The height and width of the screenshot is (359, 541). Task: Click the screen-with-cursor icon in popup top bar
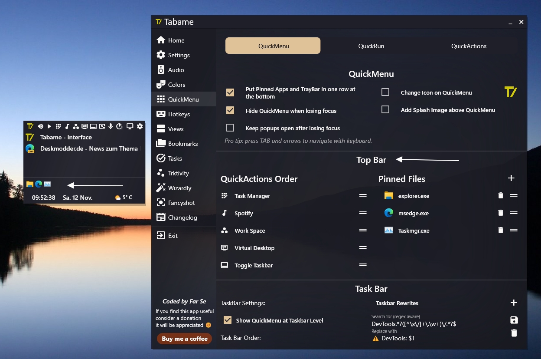pyautogui.click(x=102, y=126)
